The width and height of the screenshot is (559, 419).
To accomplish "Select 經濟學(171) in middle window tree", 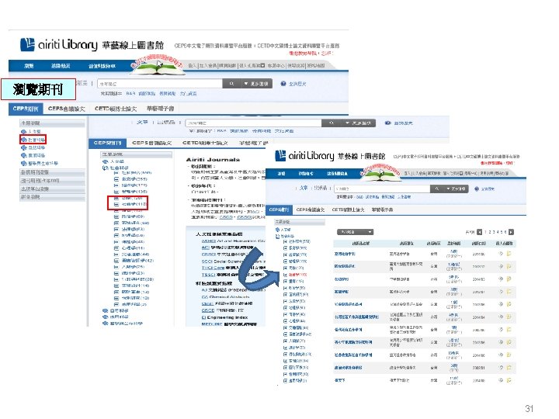I will pyautogui.click(x=134, y=185).
